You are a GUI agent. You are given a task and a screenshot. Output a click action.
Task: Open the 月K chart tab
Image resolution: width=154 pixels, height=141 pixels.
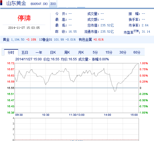coord(81,52)
